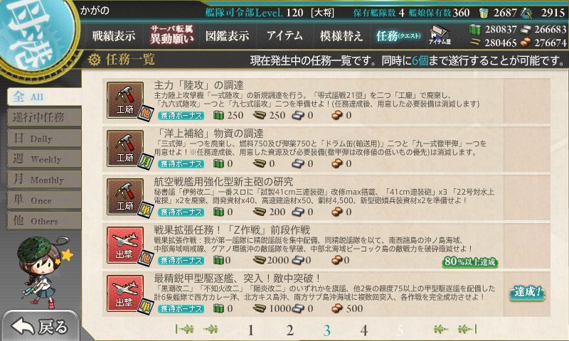Go to next page arrow icon
This screenshot has width=569, height=341.
pyautogui.click(x=440, y=330)
